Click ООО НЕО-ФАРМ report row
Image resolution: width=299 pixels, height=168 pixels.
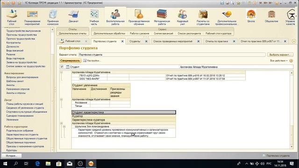[158, 79]
